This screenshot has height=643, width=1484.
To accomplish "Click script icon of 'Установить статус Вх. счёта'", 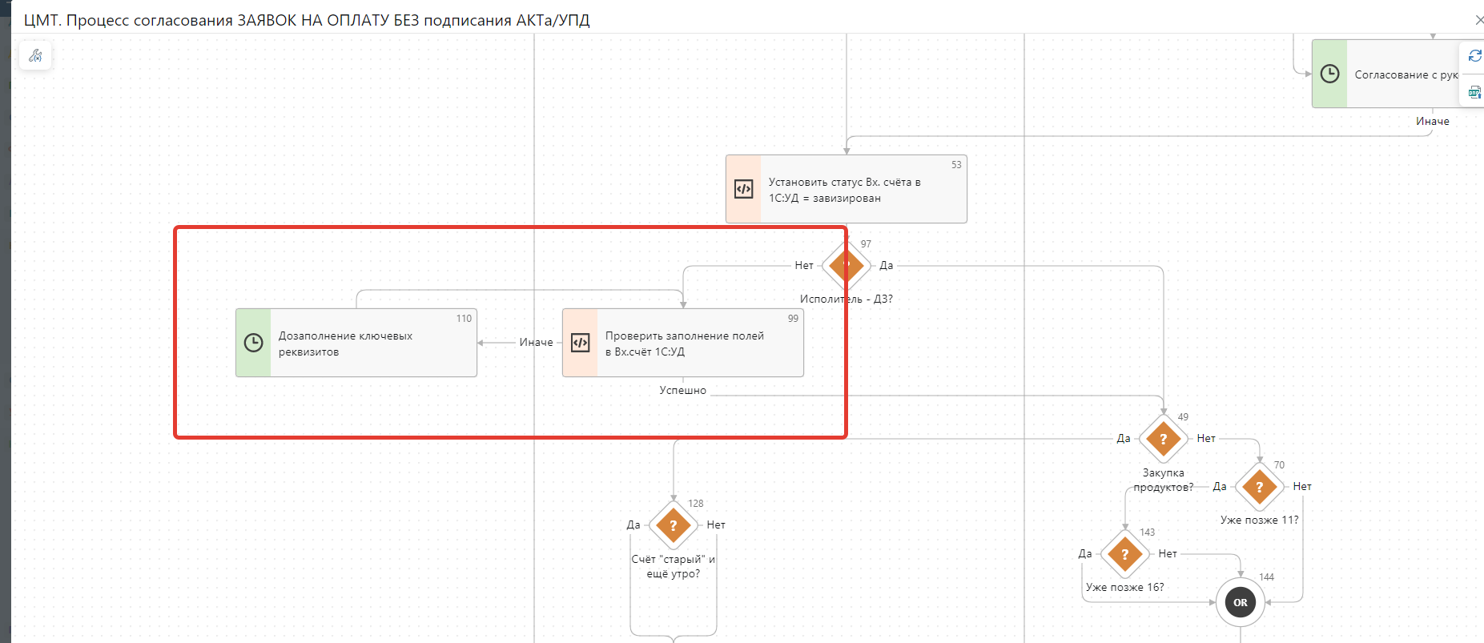I will (x=744, y=189).
